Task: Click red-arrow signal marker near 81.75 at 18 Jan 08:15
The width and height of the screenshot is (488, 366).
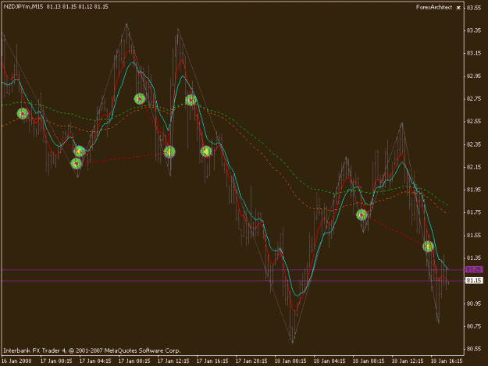Action: pyautogui.click(x=362, y=215)
